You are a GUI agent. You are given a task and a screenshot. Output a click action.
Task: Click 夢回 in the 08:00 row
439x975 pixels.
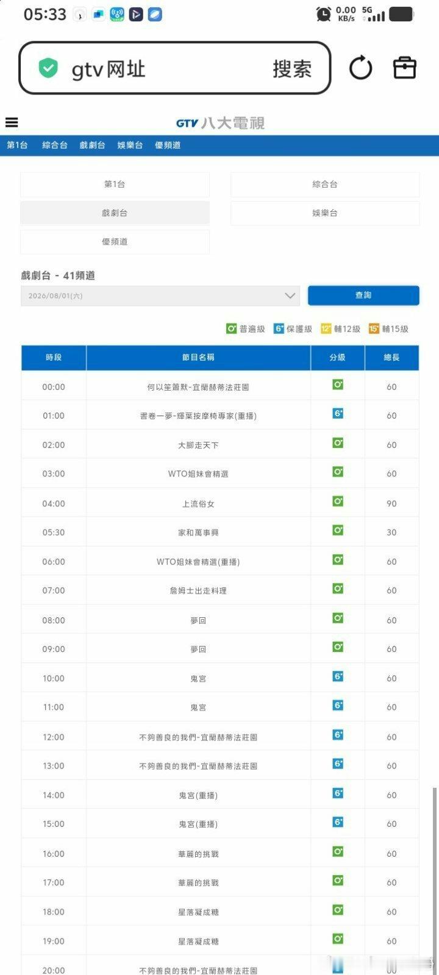[x=198, y=620]
